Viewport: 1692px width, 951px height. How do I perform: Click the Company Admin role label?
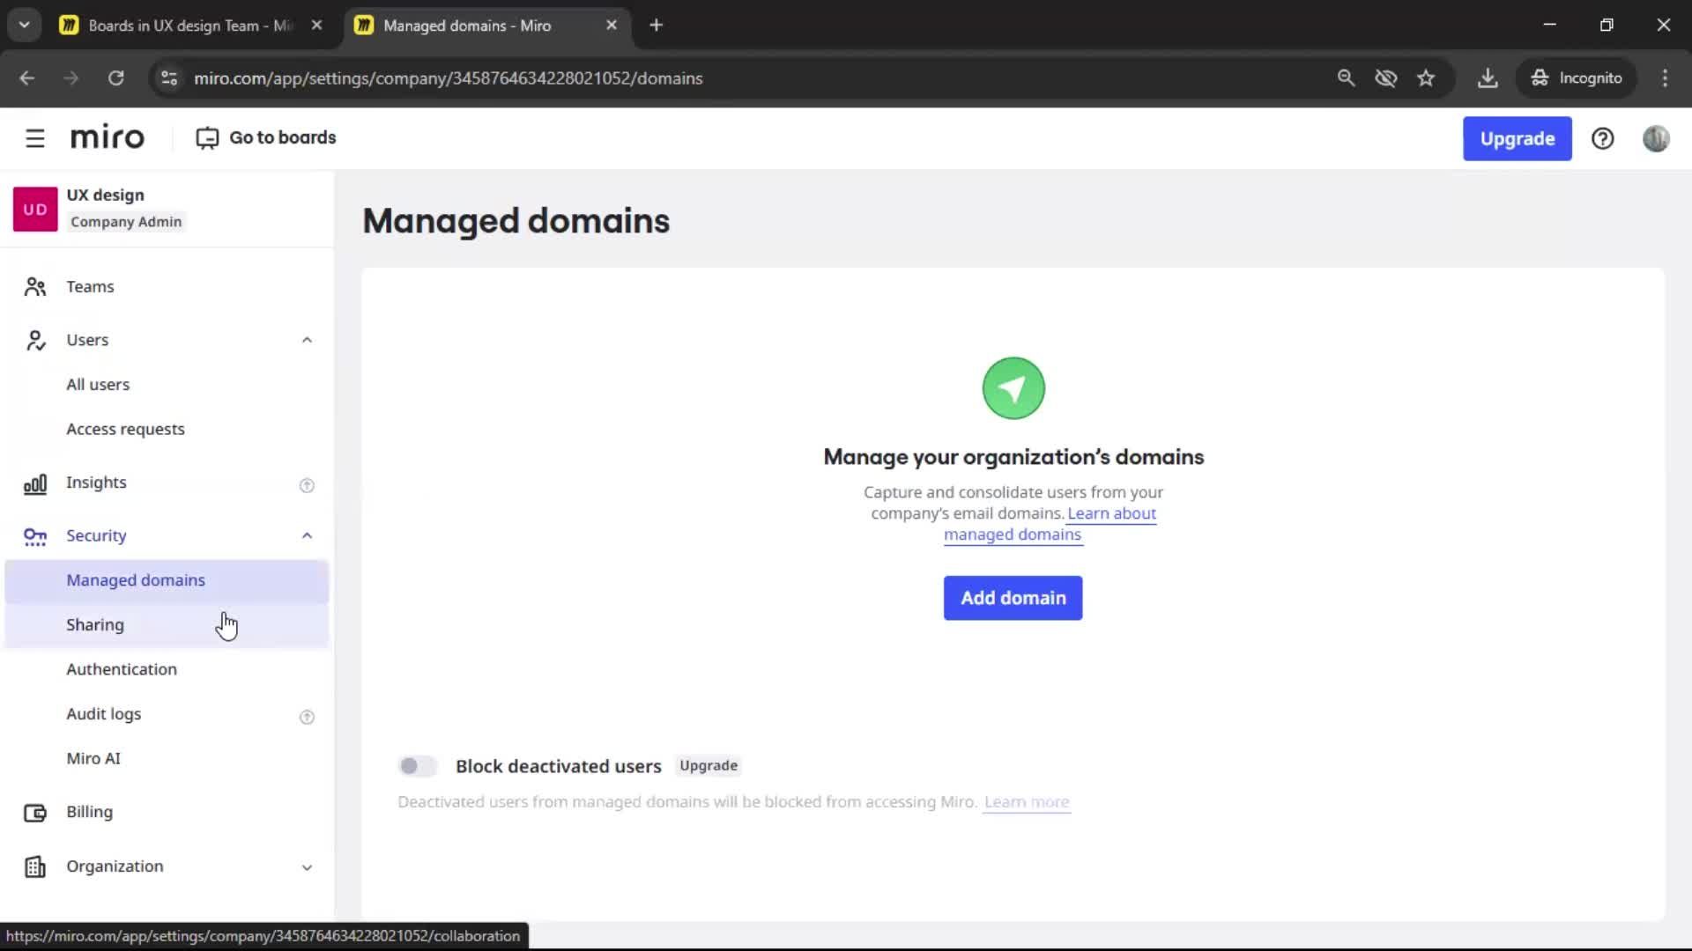click(x=126, y=222)
